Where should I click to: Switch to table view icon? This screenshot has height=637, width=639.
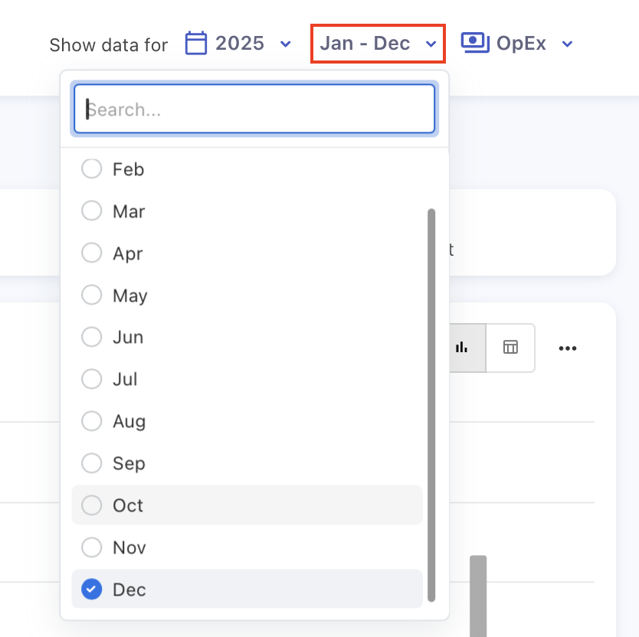pos(510,348)
